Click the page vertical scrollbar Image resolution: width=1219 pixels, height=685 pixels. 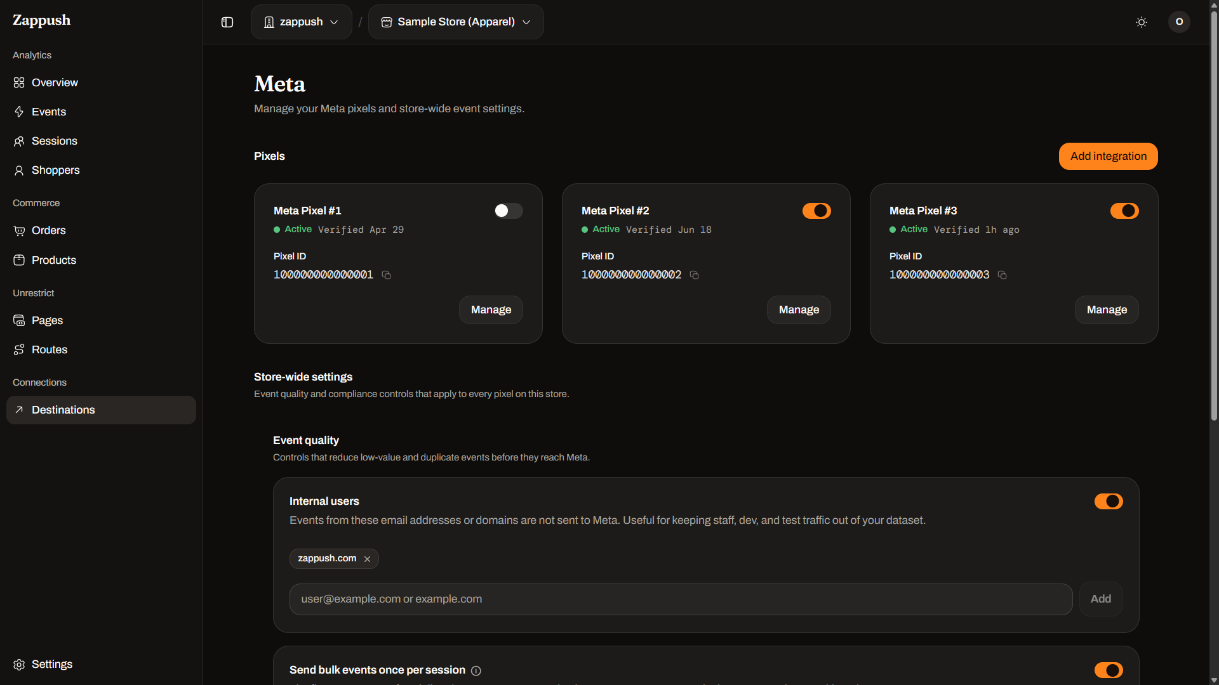pyautogui.click(x=1214, y=216)
